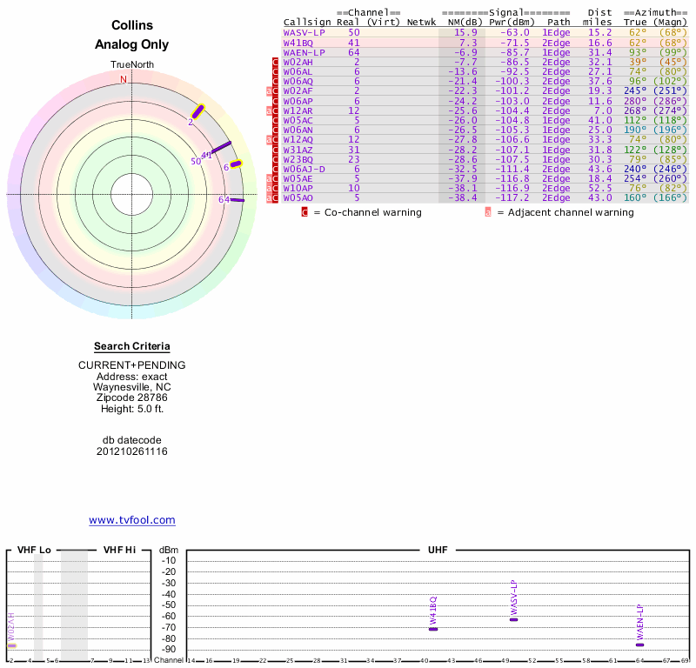Click the co-channel icon beside W23BQ
The height and width of the screenshot is (668, 696).
point(276,159)
